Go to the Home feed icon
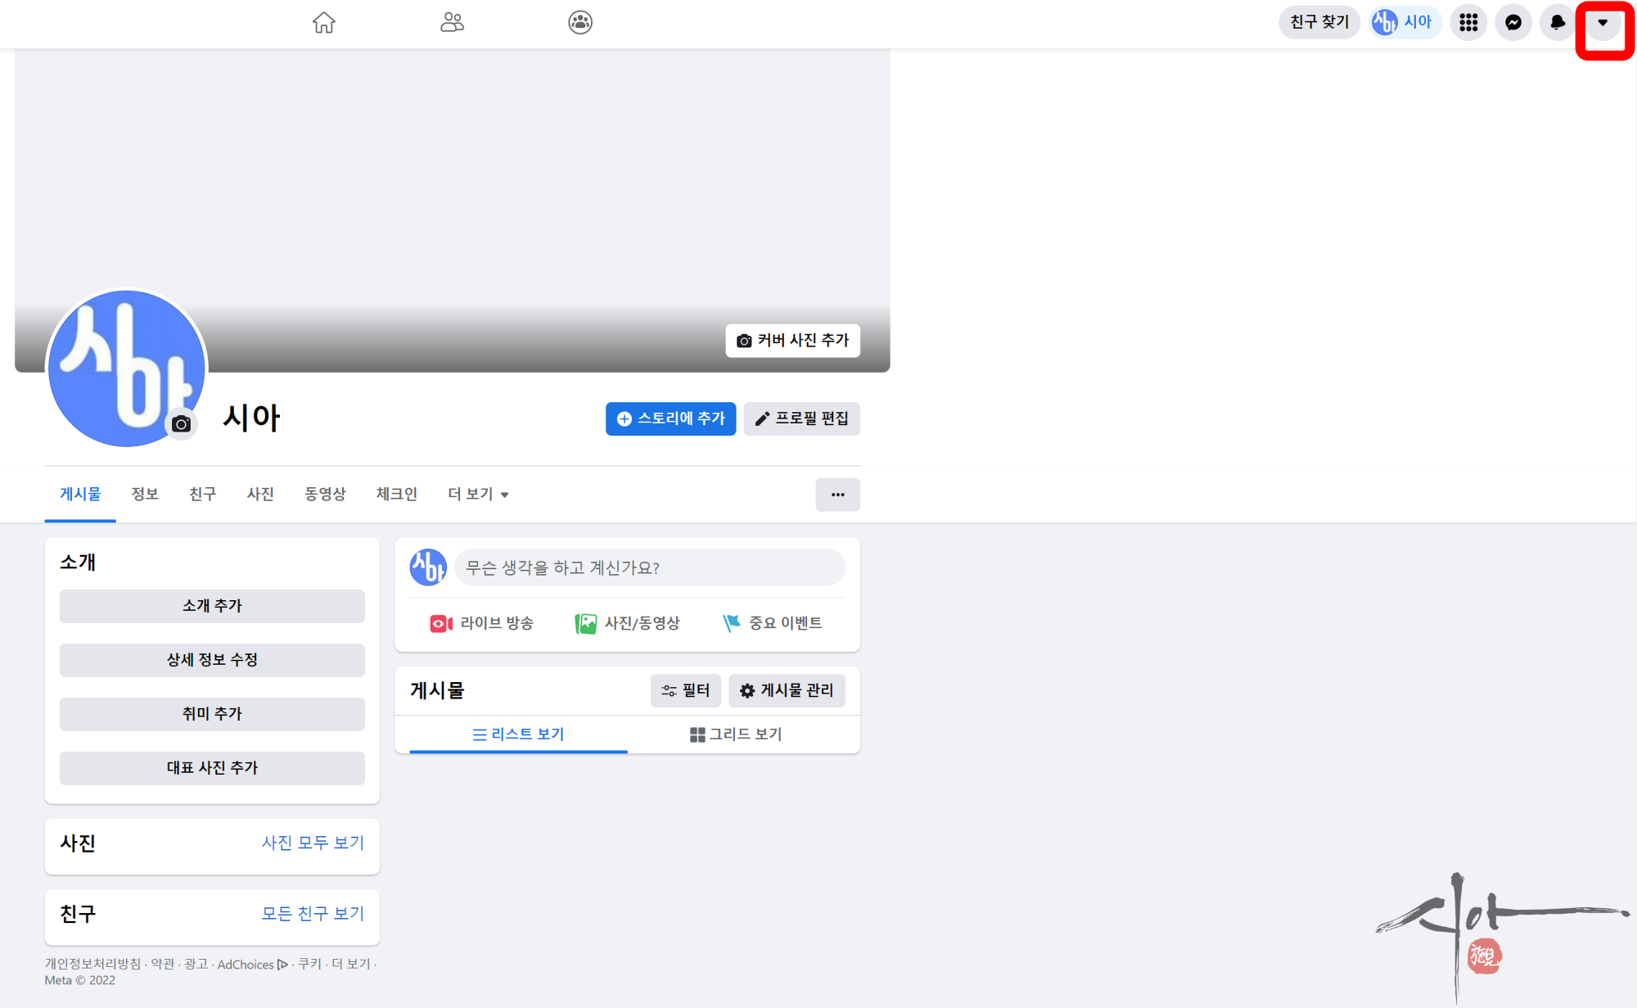The height and width of the screenshot is (1008, 1637). coord(324,22)
